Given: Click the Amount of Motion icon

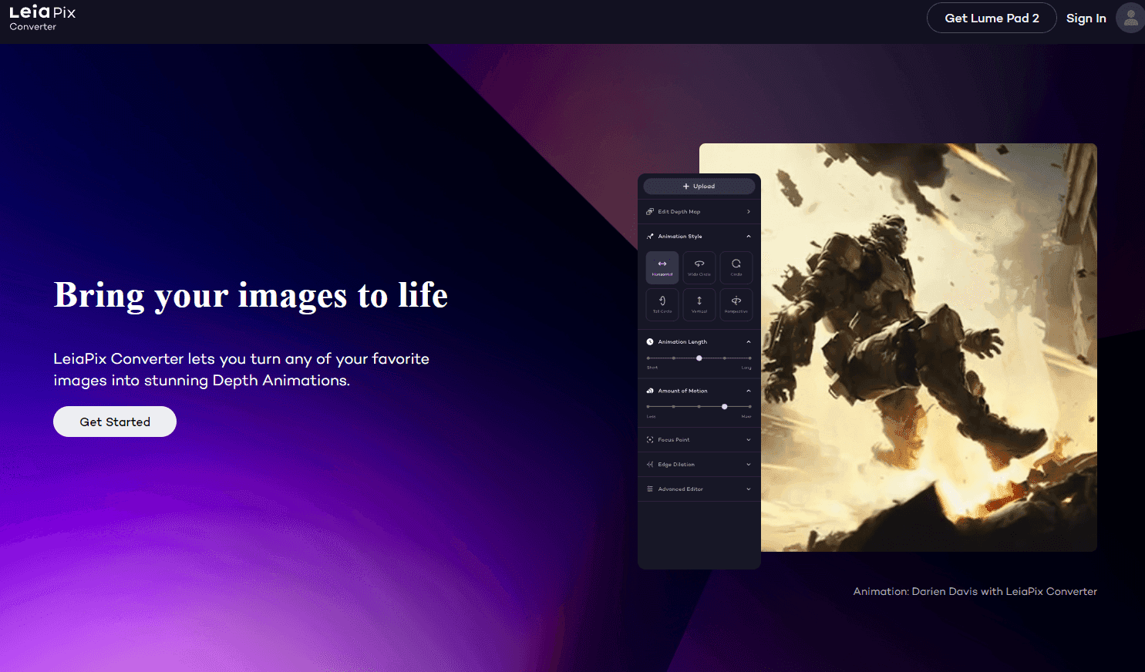Looking at the screenshot, I should (650, 391).
